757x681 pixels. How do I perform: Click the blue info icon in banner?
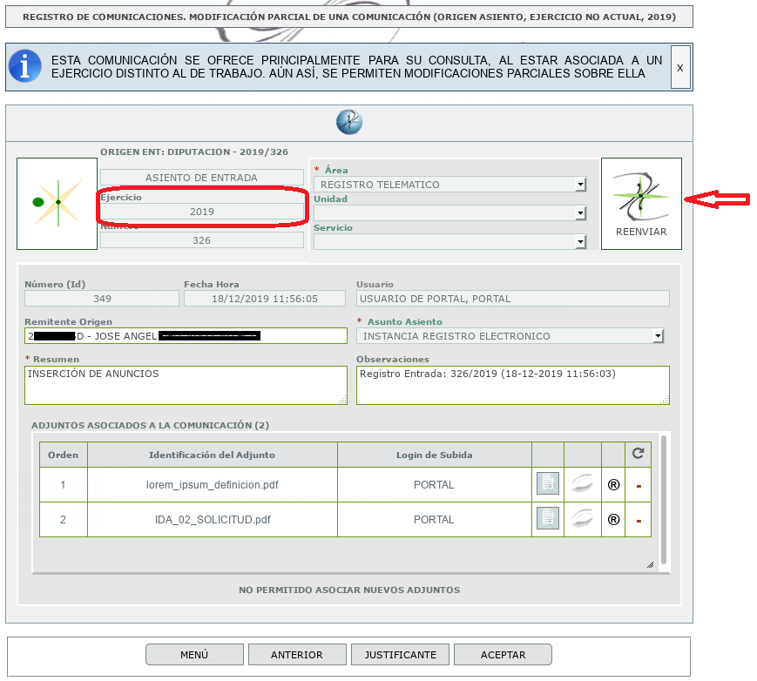coord(24,66)
